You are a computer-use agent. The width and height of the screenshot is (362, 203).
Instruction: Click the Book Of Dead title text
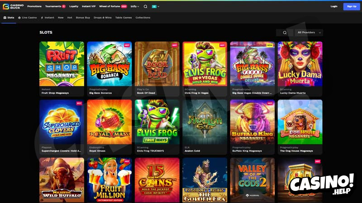[x=146, y=93]
